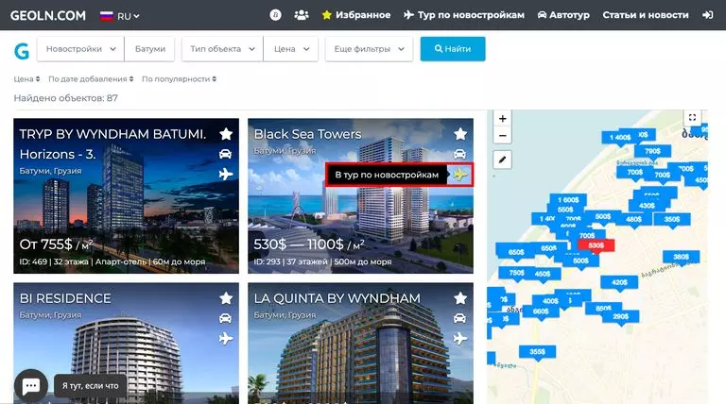Screen dimensions: 726x404
Task: Click car icon on LA QUINTA card
Action: [x=459, y=318]
